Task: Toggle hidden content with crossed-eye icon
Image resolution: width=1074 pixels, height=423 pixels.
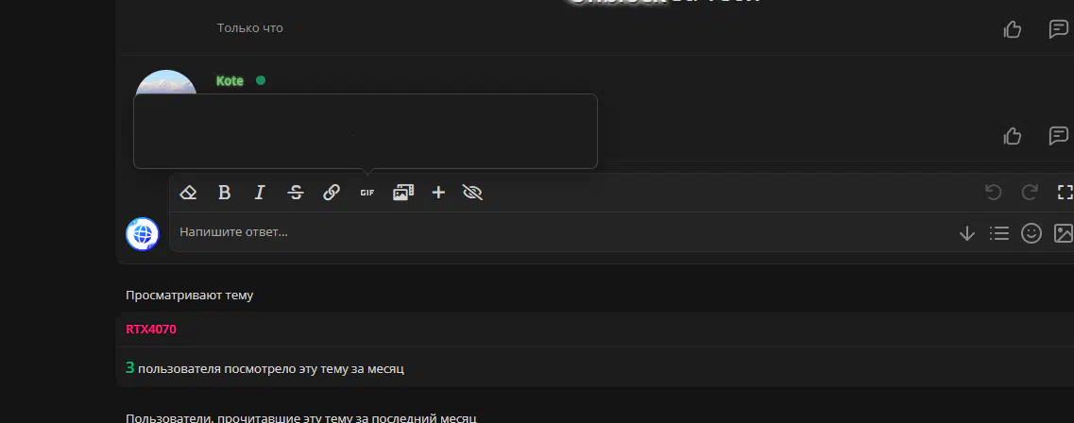Action: (x=472, y=193)
